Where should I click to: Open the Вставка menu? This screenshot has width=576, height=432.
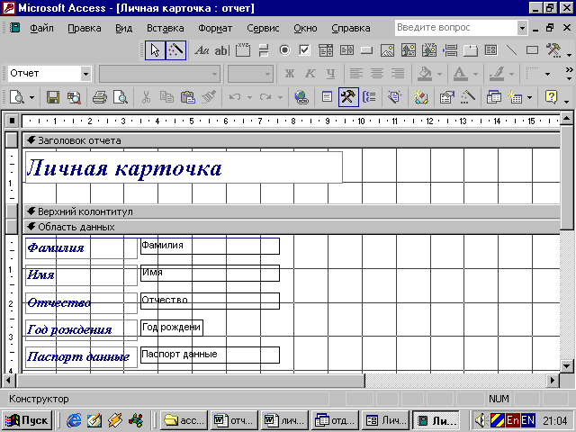(165, 28)
